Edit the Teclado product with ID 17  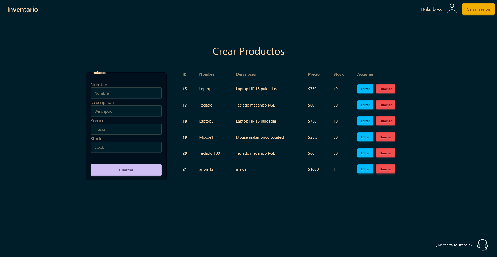point(365,105)
